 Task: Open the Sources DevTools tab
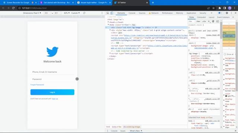click(x=142, y=13)
